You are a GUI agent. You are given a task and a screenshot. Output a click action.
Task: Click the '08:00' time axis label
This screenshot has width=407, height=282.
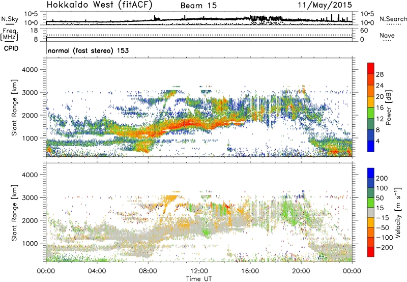148,271
